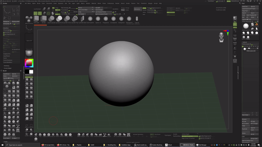Screen dimensions: 262x147
Task: Expand the Lazy Mouse stroke section
Action: pos(7,56)
